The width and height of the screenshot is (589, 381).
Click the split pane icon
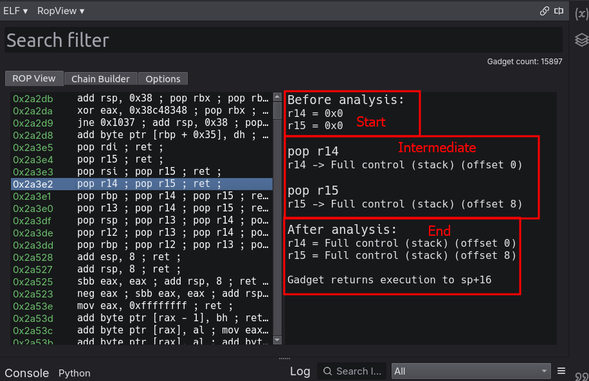coord(559,11)
